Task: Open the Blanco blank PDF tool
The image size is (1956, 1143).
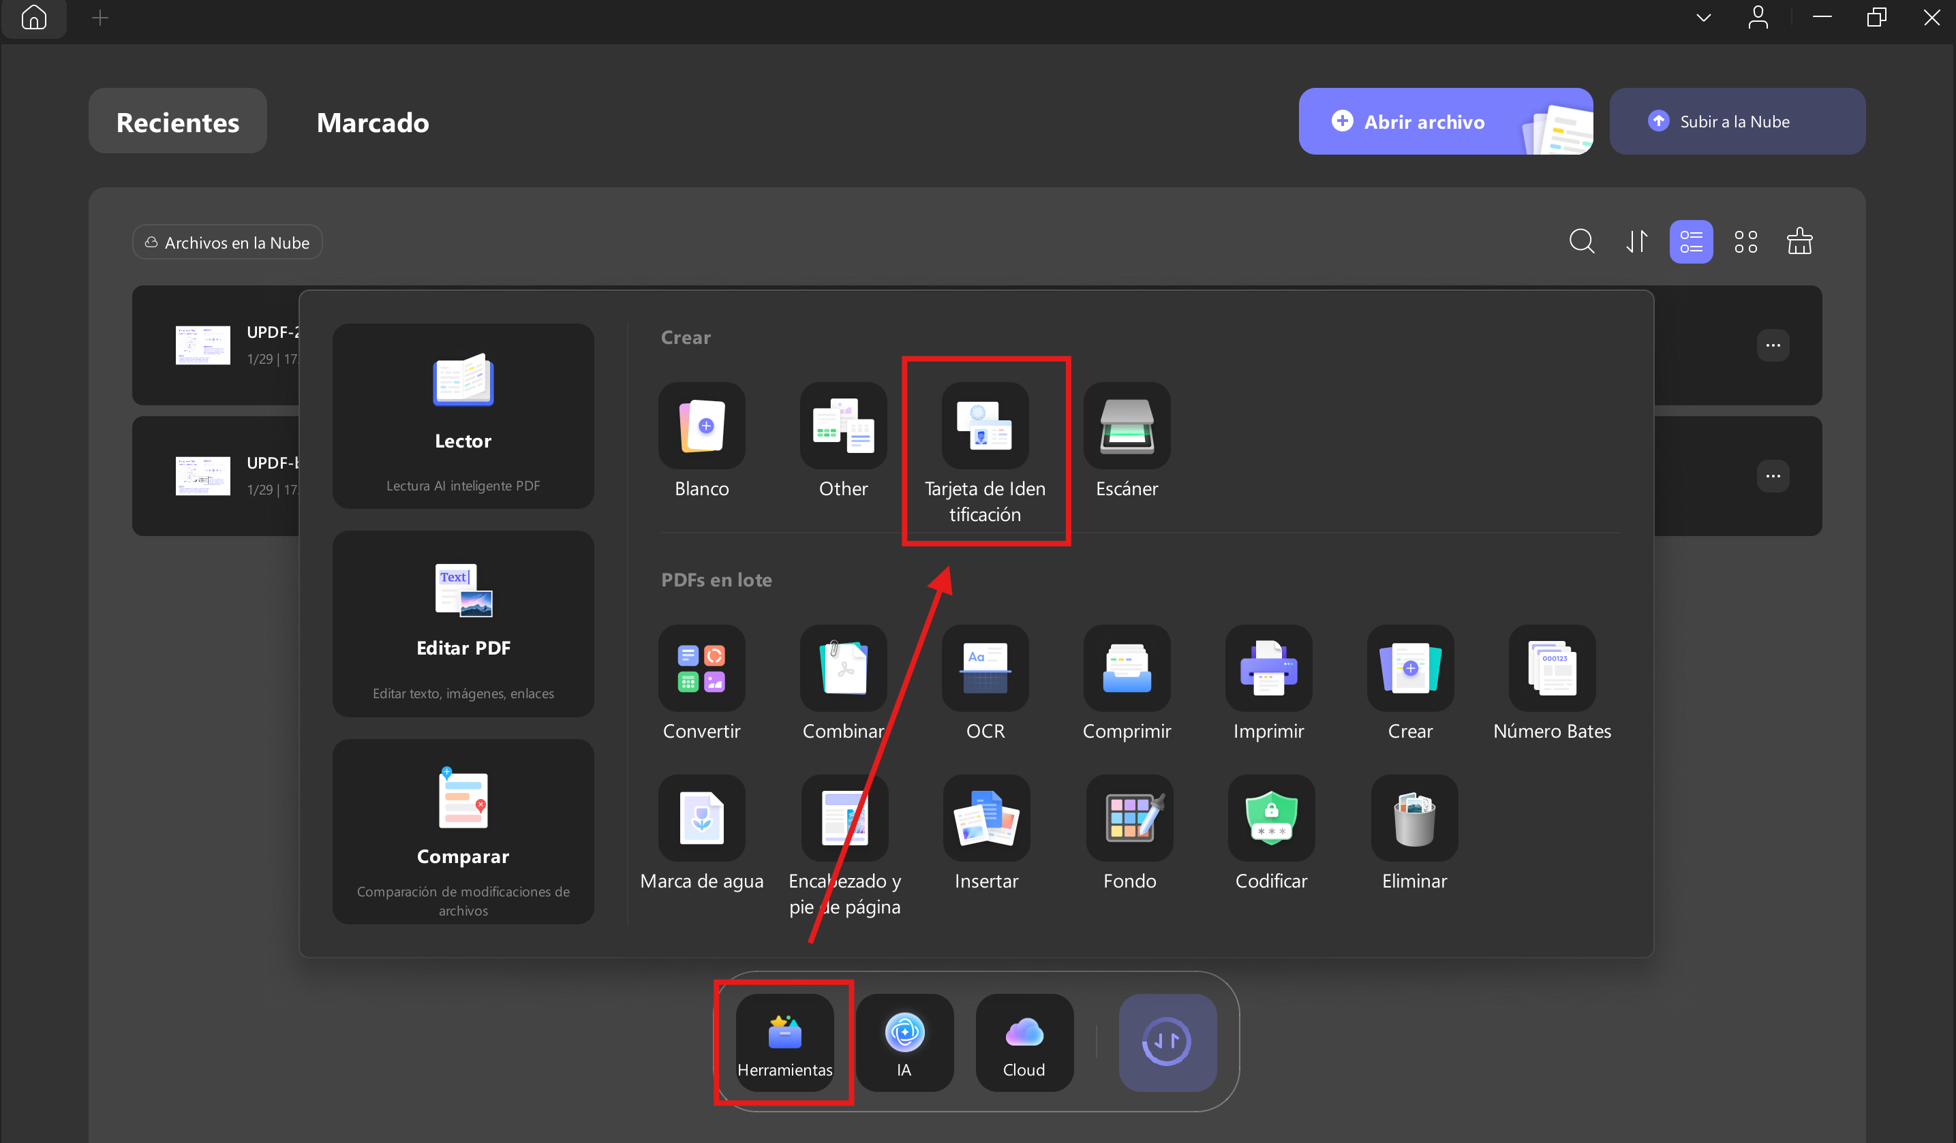Action: point(702,425)
